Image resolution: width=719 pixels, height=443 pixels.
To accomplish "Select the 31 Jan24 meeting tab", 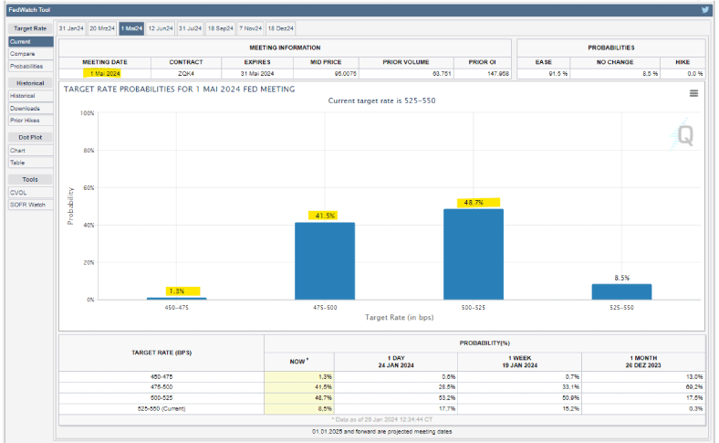I will tap(71, 29).
